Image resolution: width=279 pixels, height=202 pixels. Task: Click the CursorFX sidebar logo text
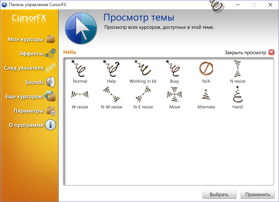(29, 18)
